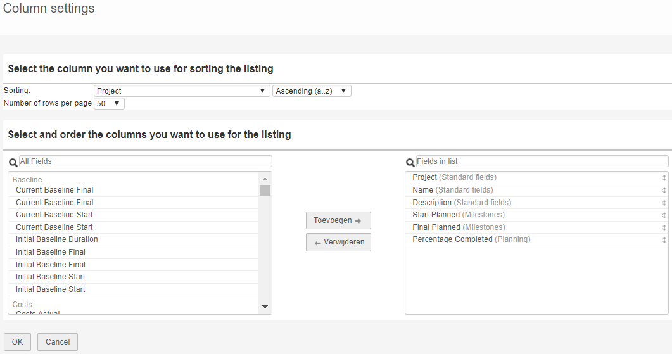Viewport: 672px width, 354px height.
Task: Click the reorder handle on the Percentage Completed row
Action: coord(664,240)
